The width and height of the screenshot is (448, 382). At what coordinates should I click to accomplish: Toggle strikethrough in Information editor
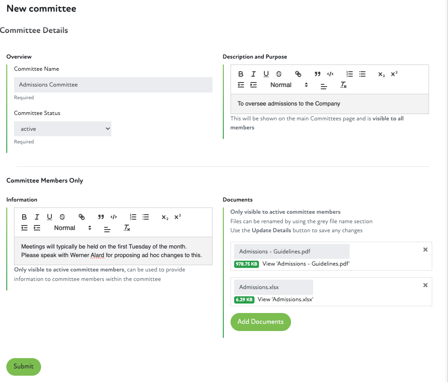tap(62, 217)
